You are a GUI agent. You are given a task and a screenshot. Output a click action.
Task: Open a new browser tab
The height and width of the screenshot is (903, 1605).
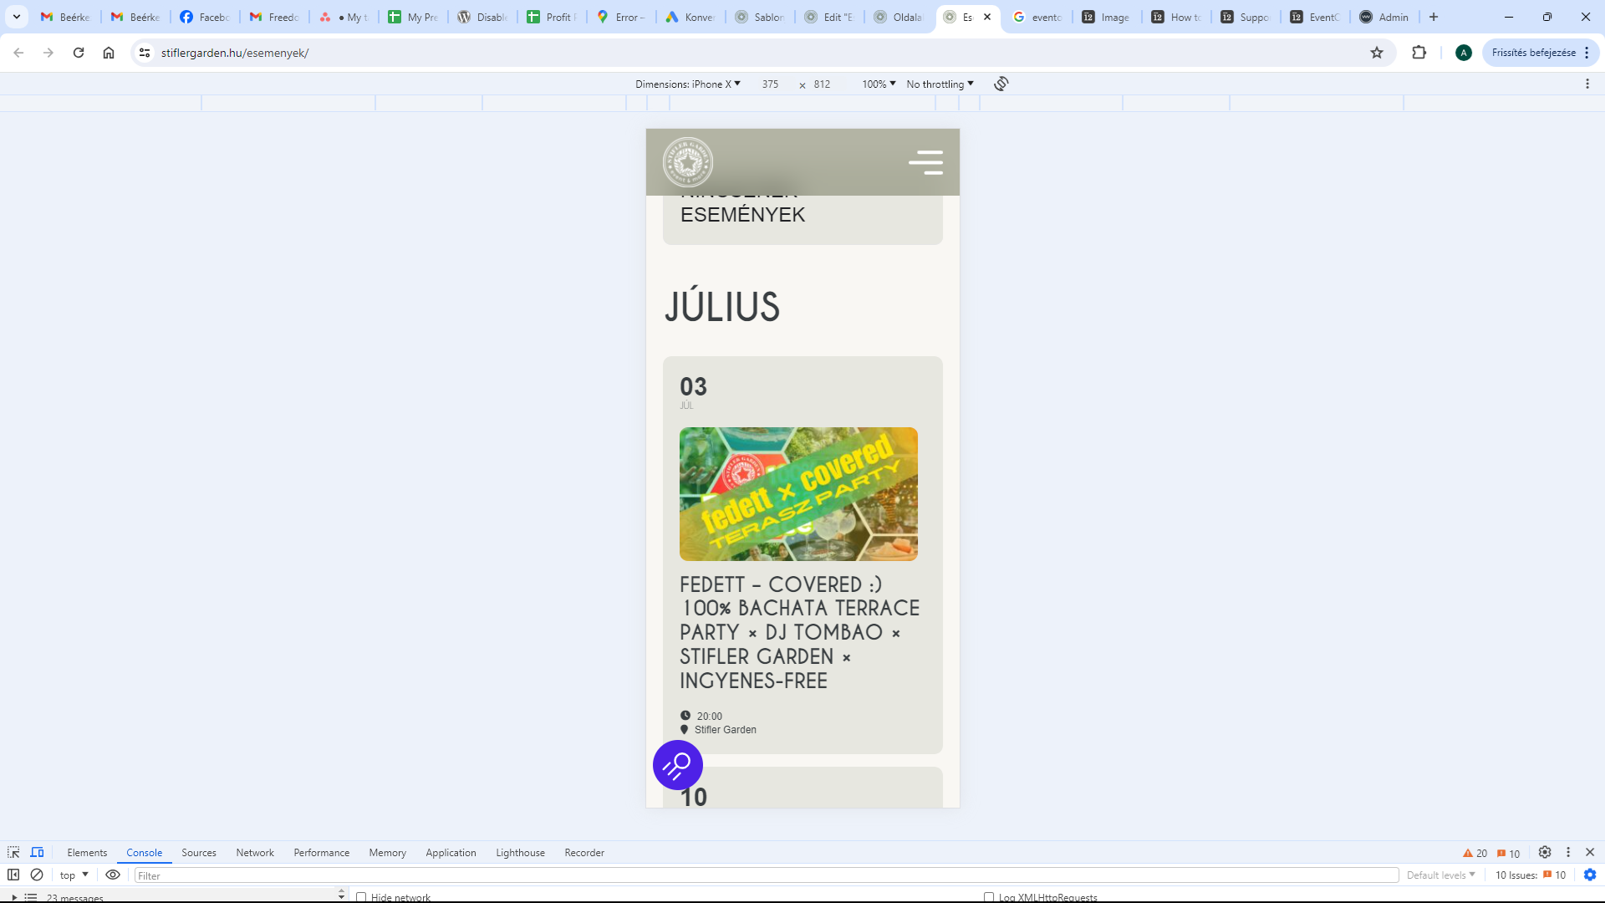[x=1434, y=17]
